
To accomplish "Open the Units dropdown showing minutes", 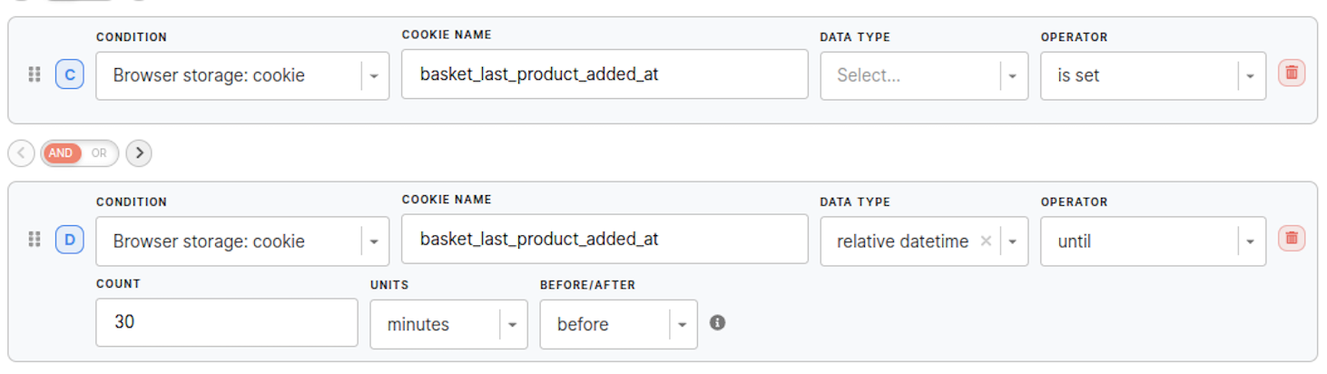I will pos(447,324).
